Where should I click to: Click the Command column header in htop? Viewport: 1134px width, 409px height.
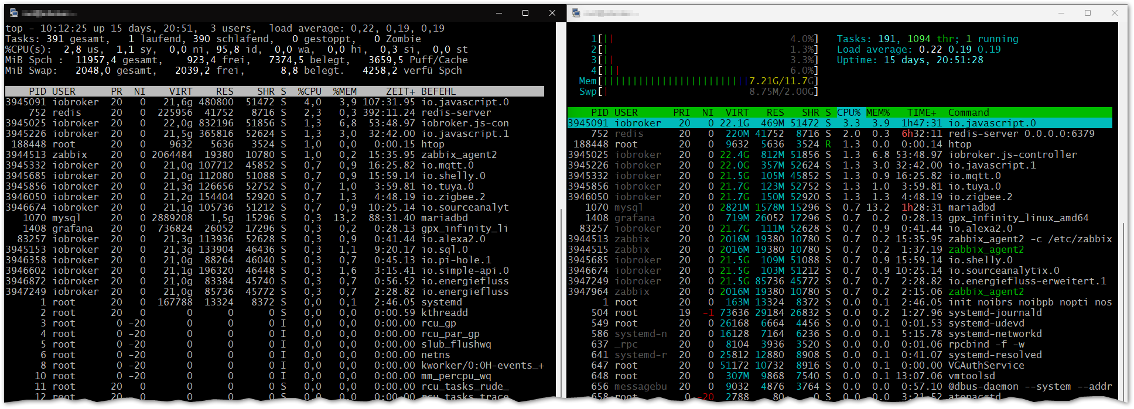pyautogui.click(x=968, y=112)
